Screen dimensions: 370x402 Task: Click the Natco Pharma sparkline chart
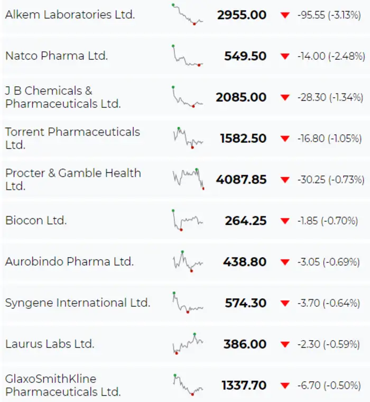187,56
